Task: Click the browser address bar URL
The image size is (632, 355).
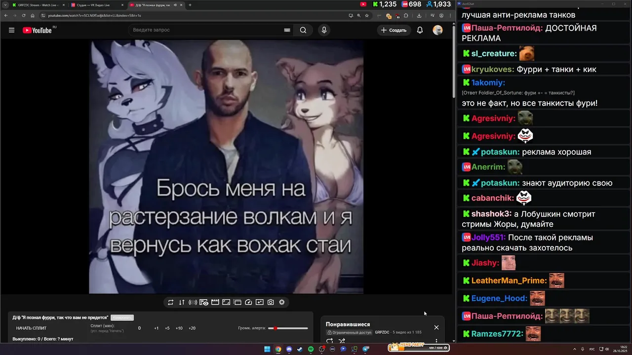Action: pos(94,15)
